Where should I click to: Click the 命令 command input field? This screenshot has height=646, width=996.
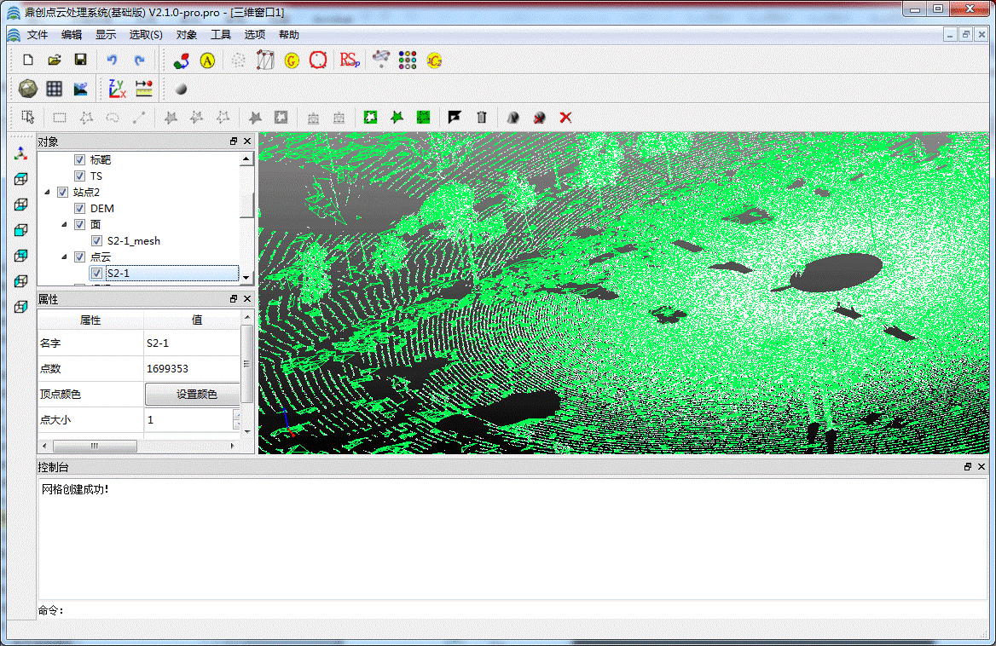(x=512, y=610)
